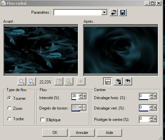
Task: Click the save preset floppy disk icon
Action: pos(123,12)
